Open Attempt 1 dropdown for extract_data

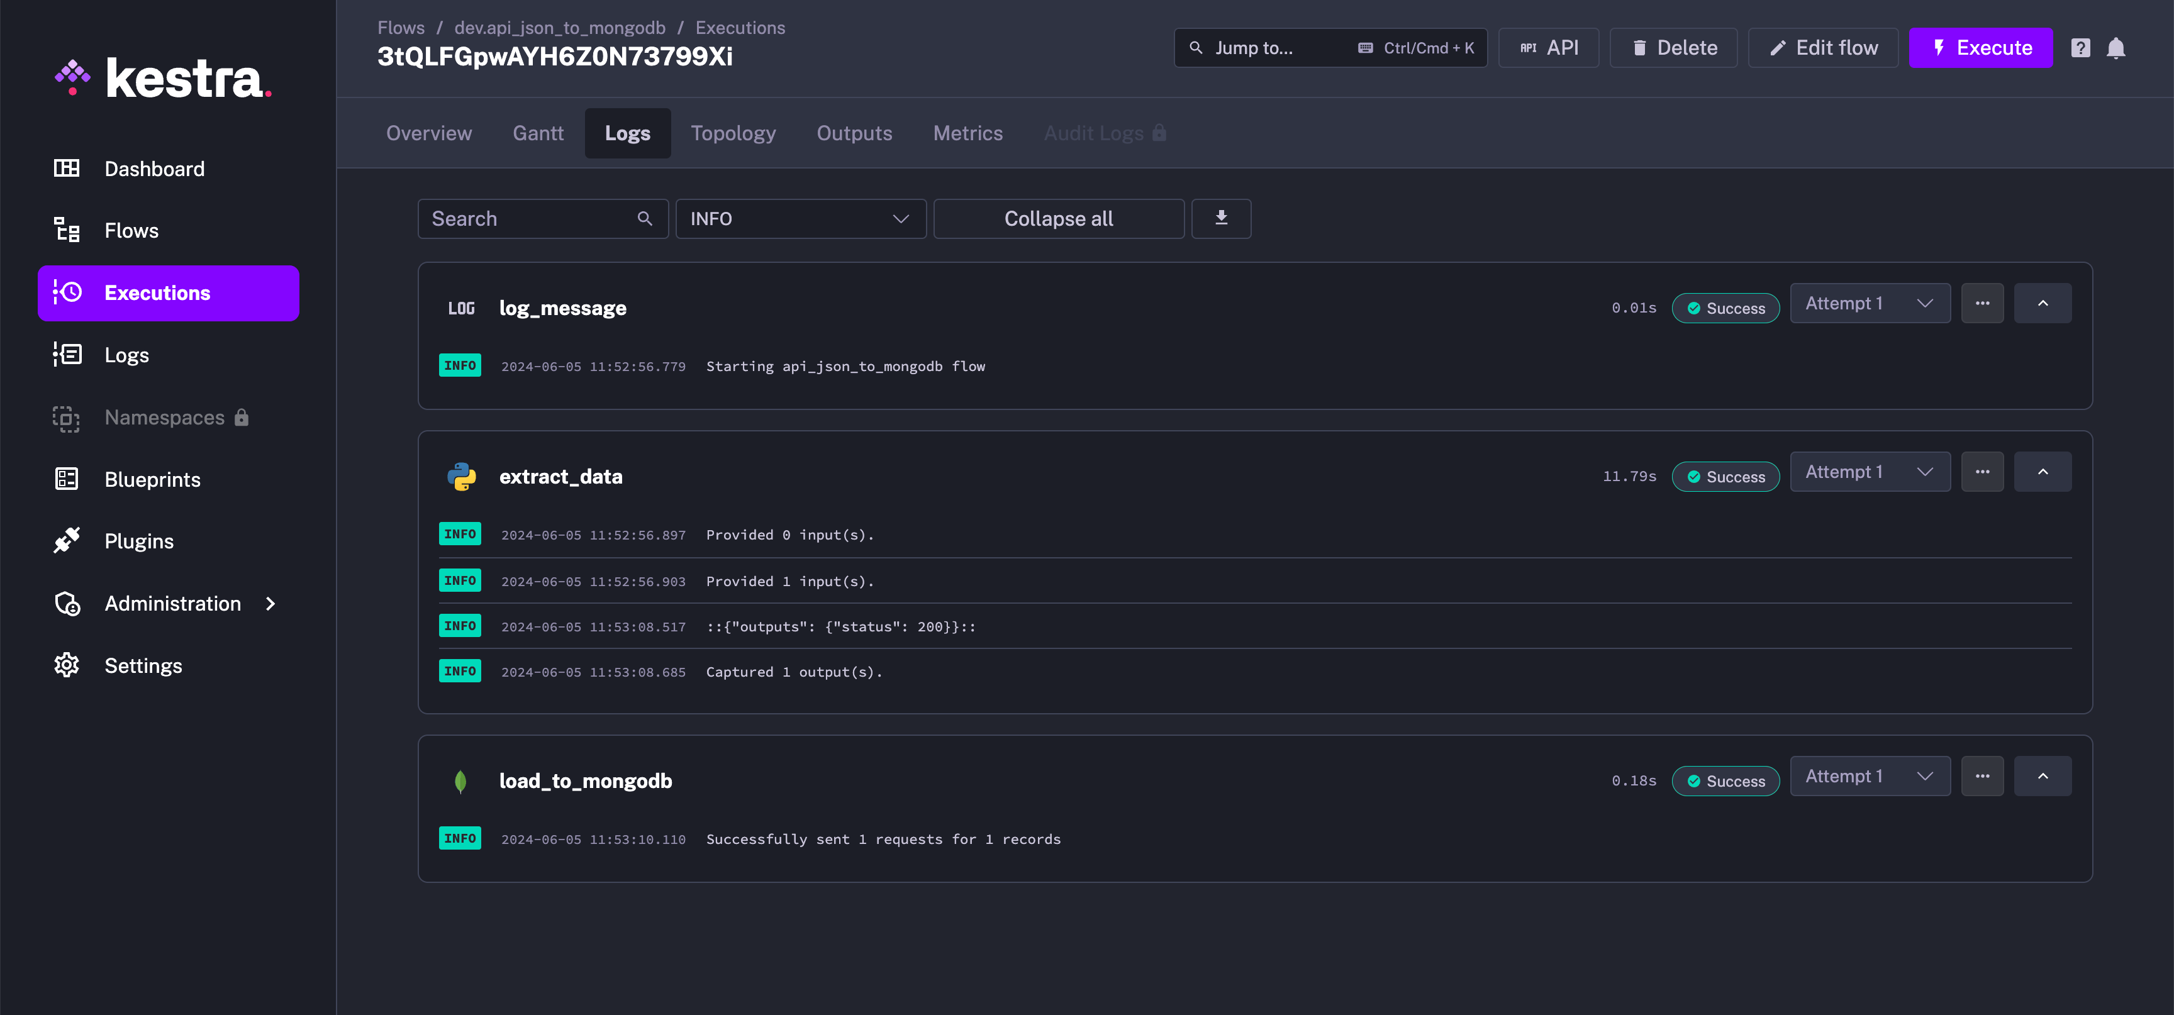tap(1870, 472)
